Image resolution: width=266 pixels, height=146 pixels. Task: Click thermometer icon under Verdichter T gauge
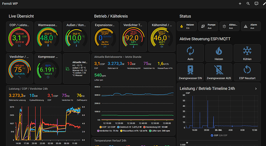(133, 47)
